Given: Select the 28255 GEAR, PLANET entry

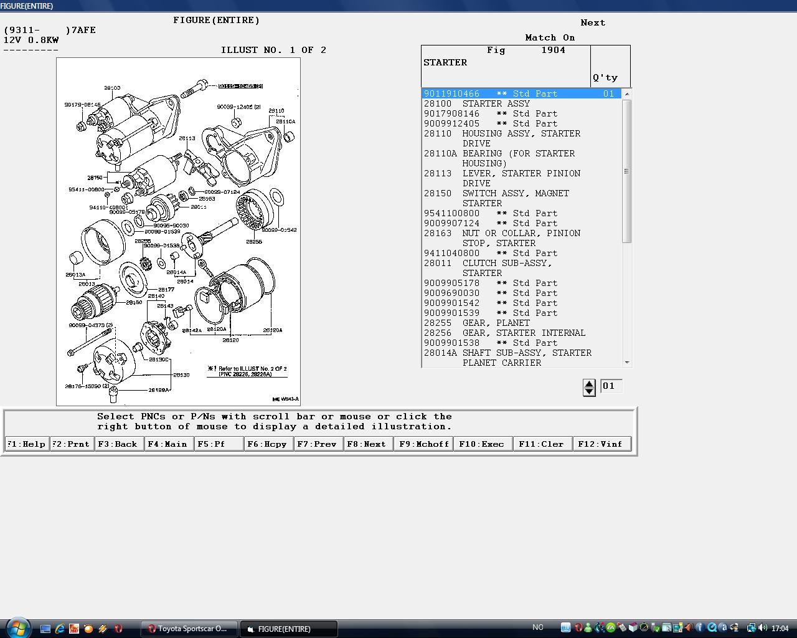Looking at the screenshot, I should (477, 323).
